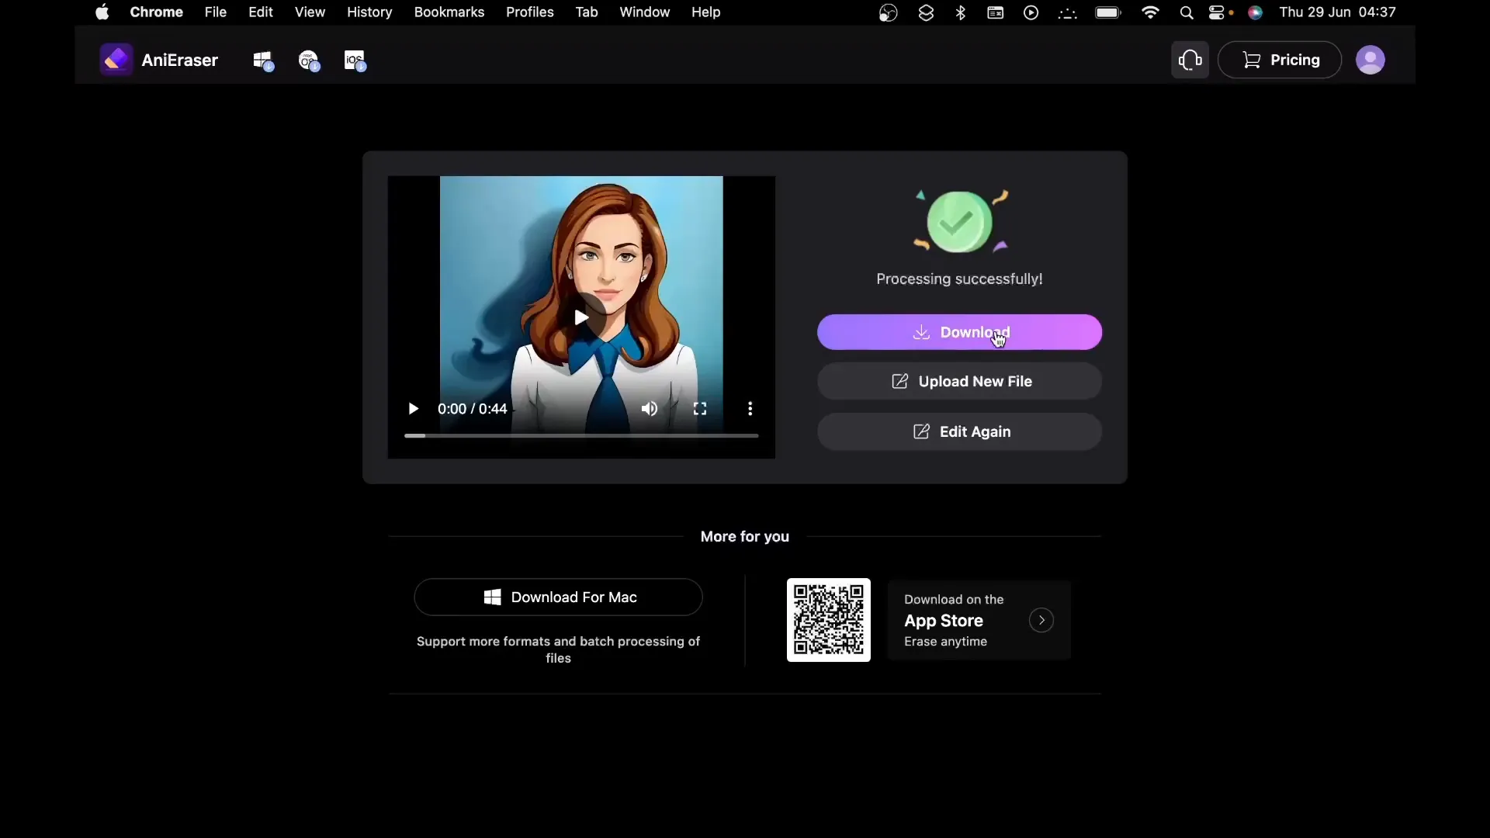The width and height of the screenshot is (1490, 838).
Task: Click the calendar window icon in menu bar
Action: pos(995,12)
